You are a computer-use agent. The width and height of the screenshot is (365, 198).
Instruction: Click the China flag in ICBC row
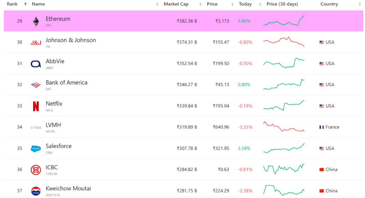tap(322, 170)
